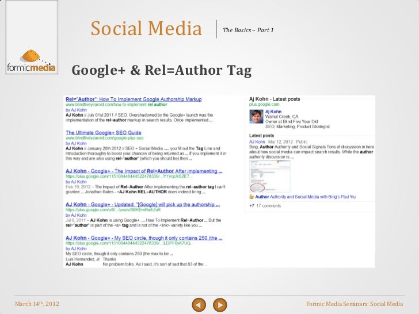Image resolution: width=419 pixels, height=314 pixels.
Task: Click the formicmedia logo
Action: [x=32, y=62]
